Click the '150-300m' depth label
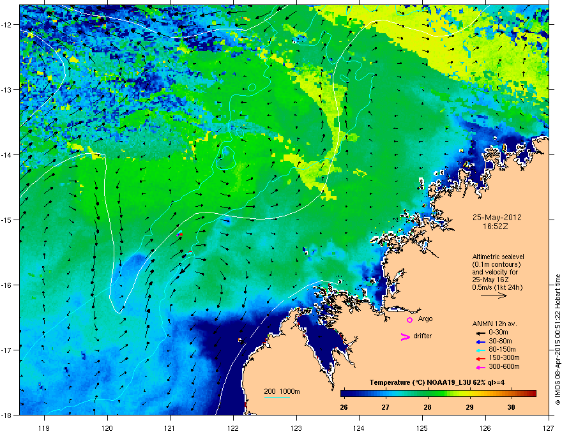562x434 pixels. coord(504,357)
